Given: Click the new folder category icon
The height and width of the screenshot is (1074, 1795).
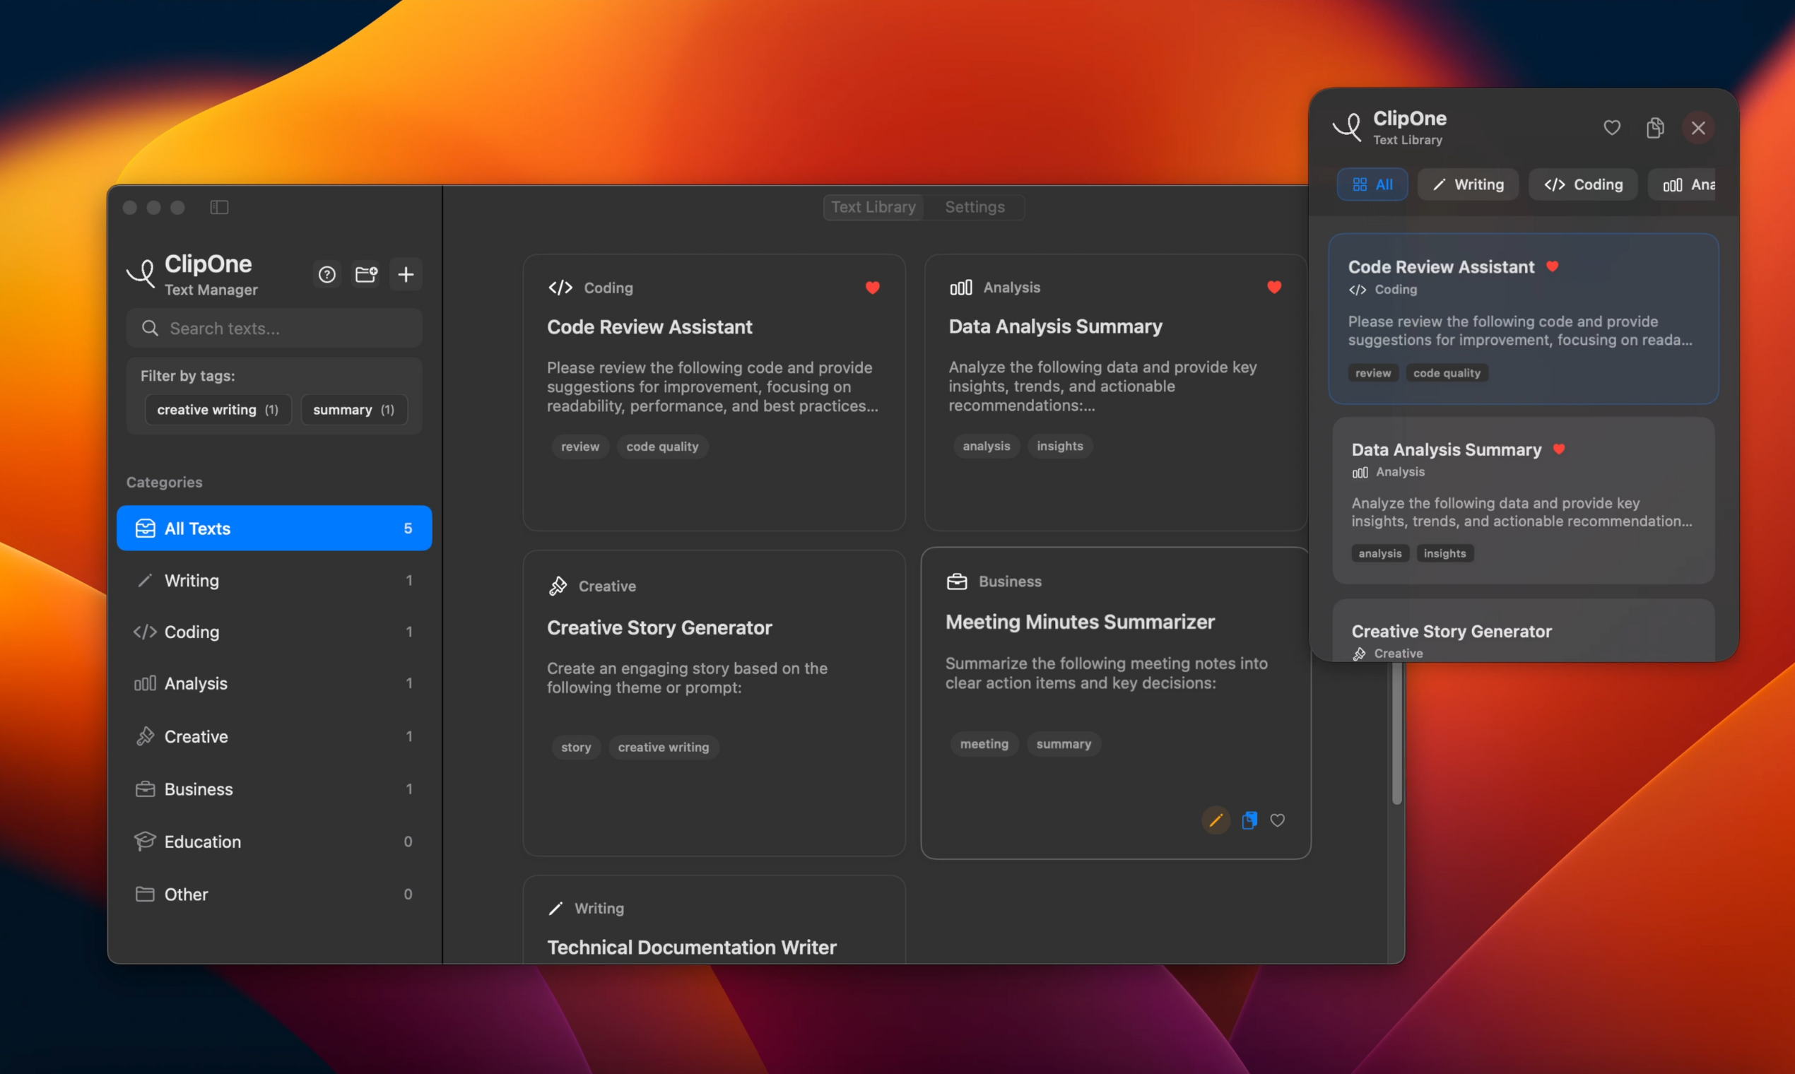Looking at the screenshot, I should point(366,274).
